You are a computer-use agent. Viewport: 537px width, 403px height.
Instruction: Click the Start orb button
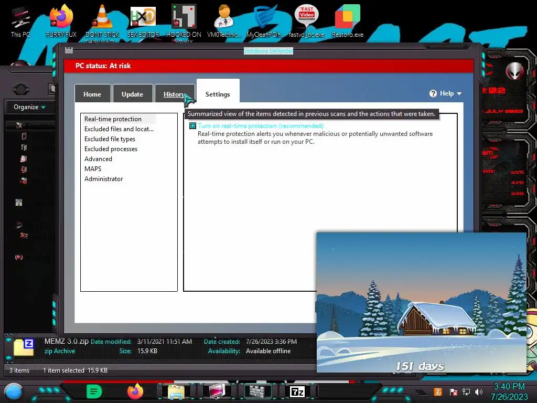[13, 391]
